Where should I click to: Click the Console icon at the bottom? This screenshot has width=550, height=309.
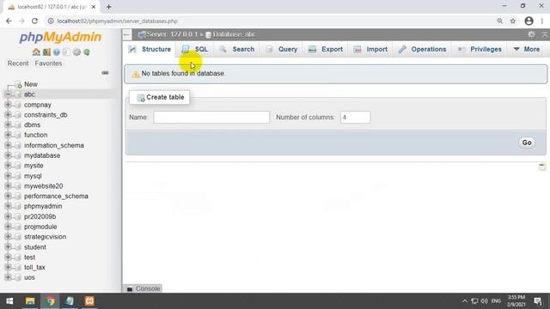(x=130, y=288)
